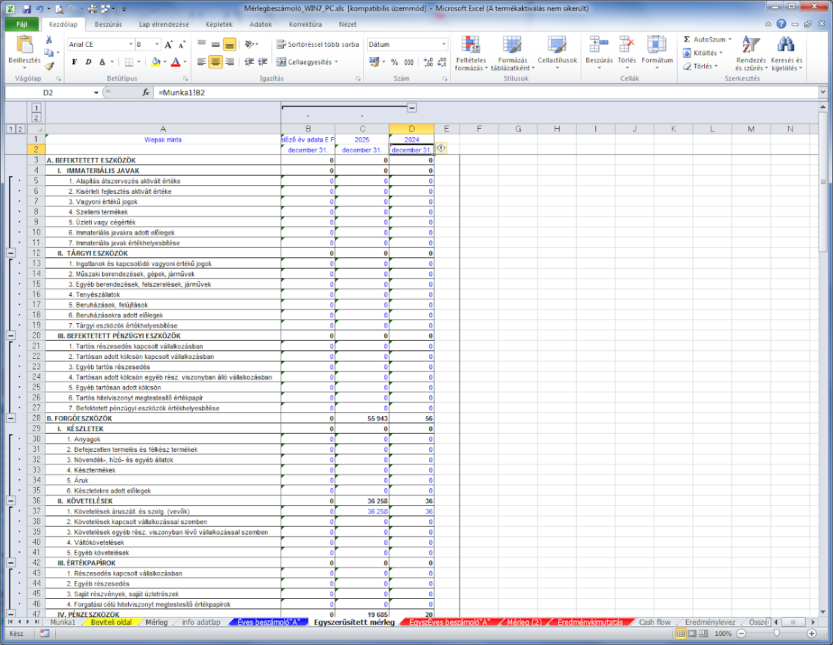Switch to Page Break Preview view button
The image size is (833, 645).
pos(703,633)
